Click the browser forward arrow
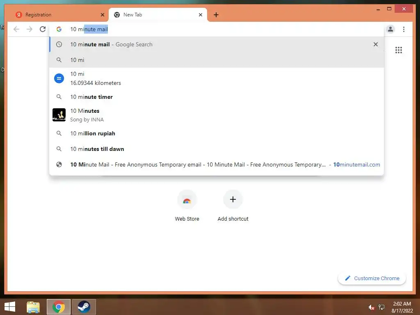This screenshot has height=315, width=420. point(30,29)
